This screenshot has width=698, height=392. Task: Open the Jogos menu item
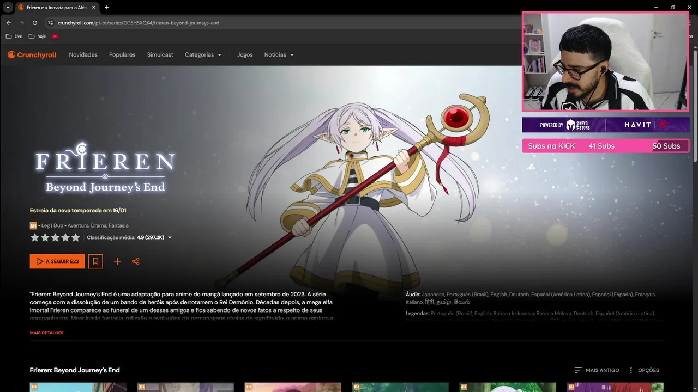coord(245,55)
